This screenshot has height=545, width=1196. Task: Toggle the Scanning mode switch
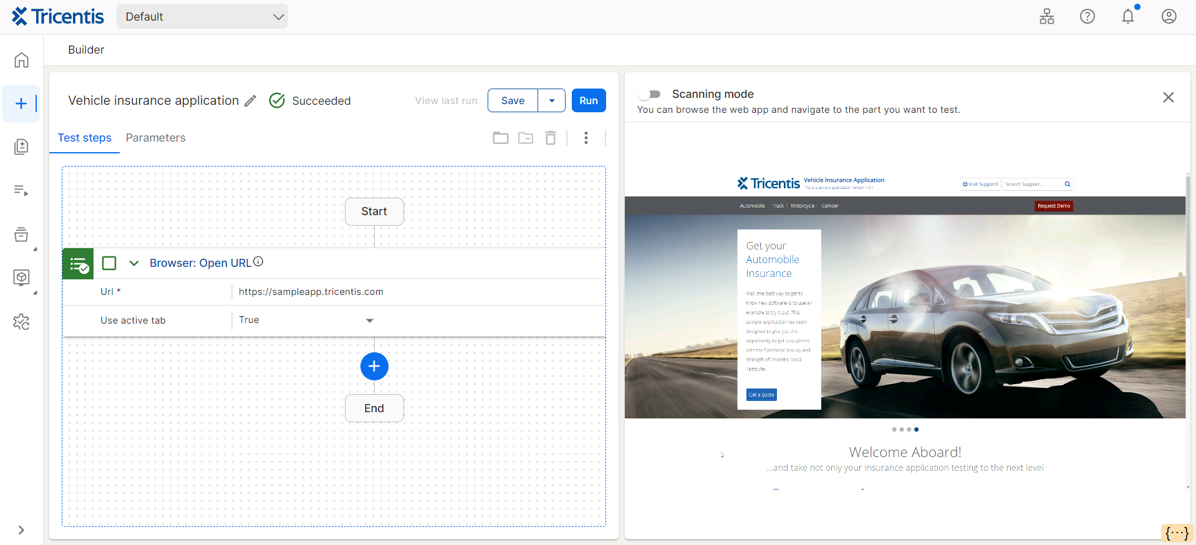pyautogui.click(x=650, y=94)
